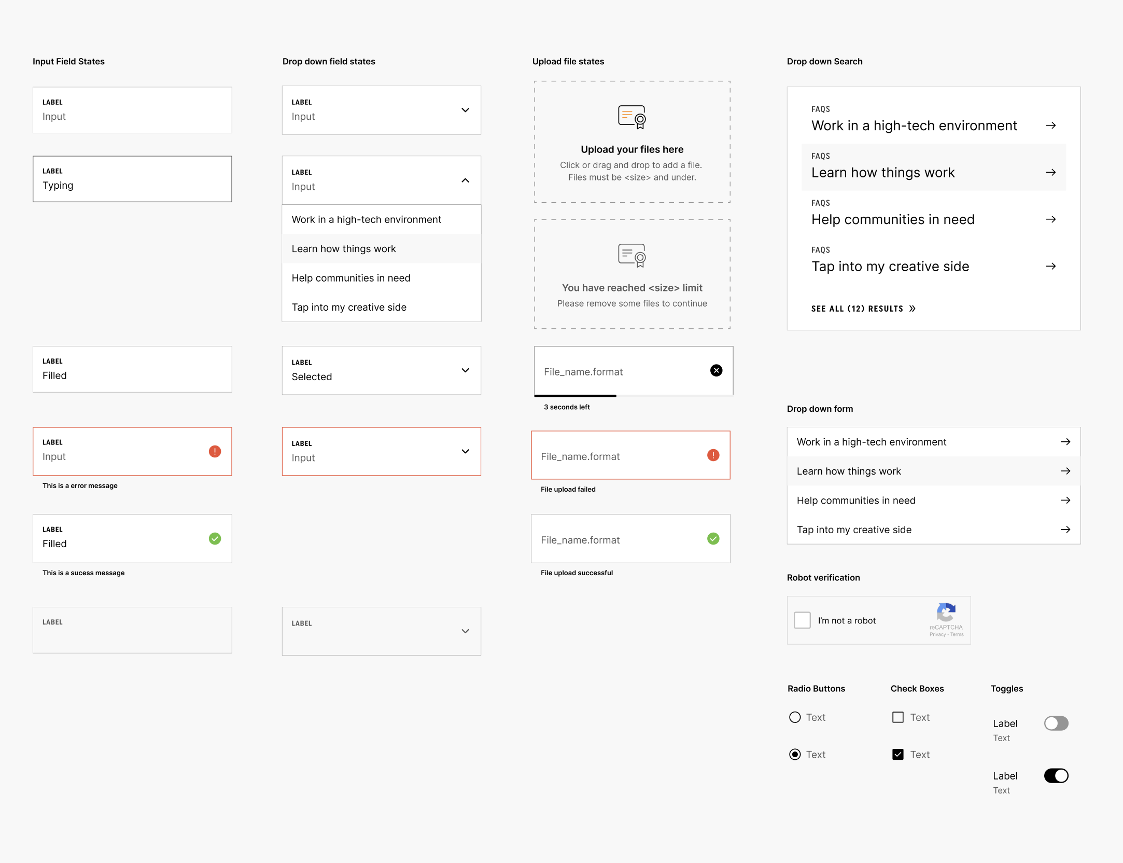Click error icon in input field
Image resolution: width=1123 pixels, height=863 pixels.
point(215,452)
